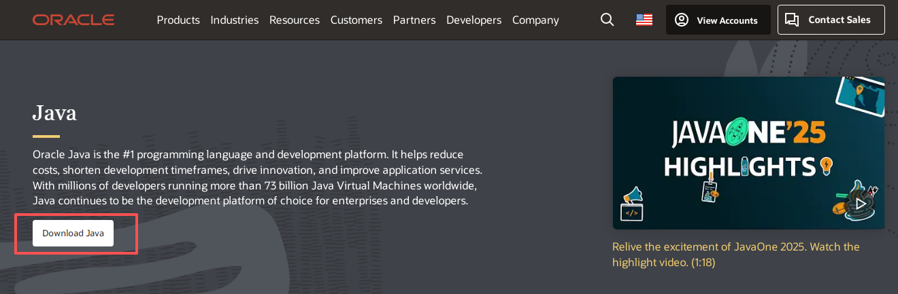898x294 pixels.
Task: Open the Products menu
Action: pos(178,20)
